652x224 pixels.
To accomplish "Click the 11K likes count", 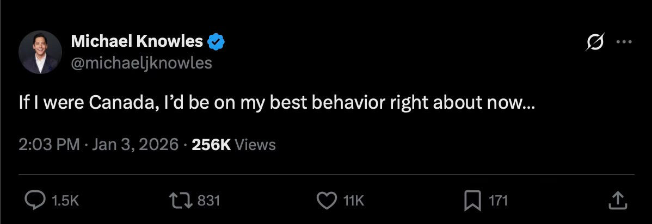I will pos(354,201).
